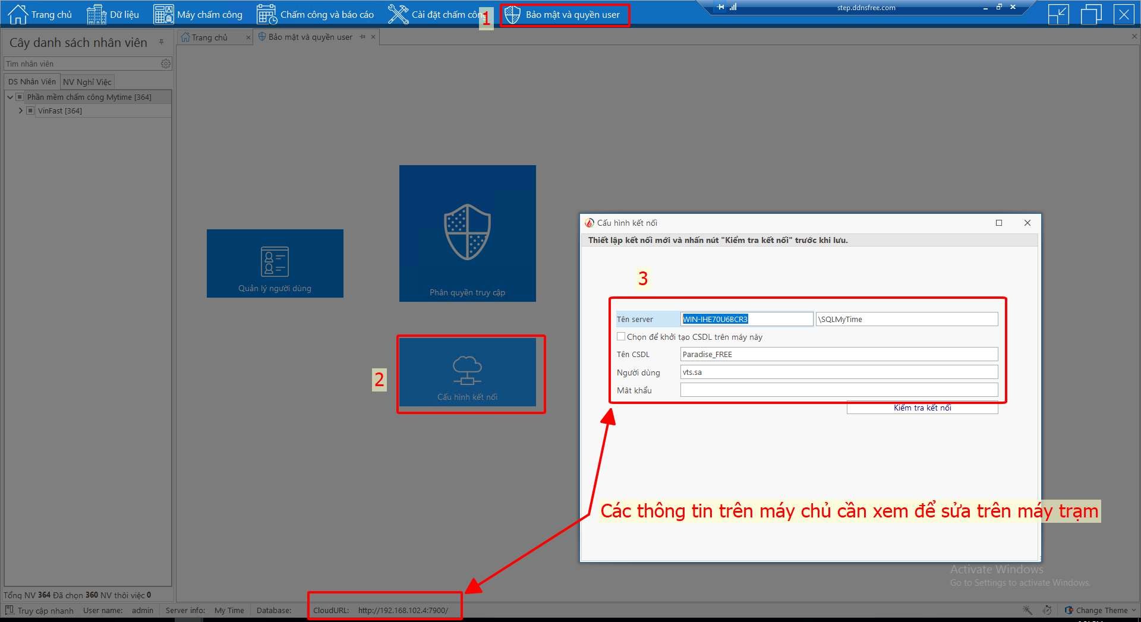
Task: Click the Dữ liệu building icon
Action: tap(96, 14)
